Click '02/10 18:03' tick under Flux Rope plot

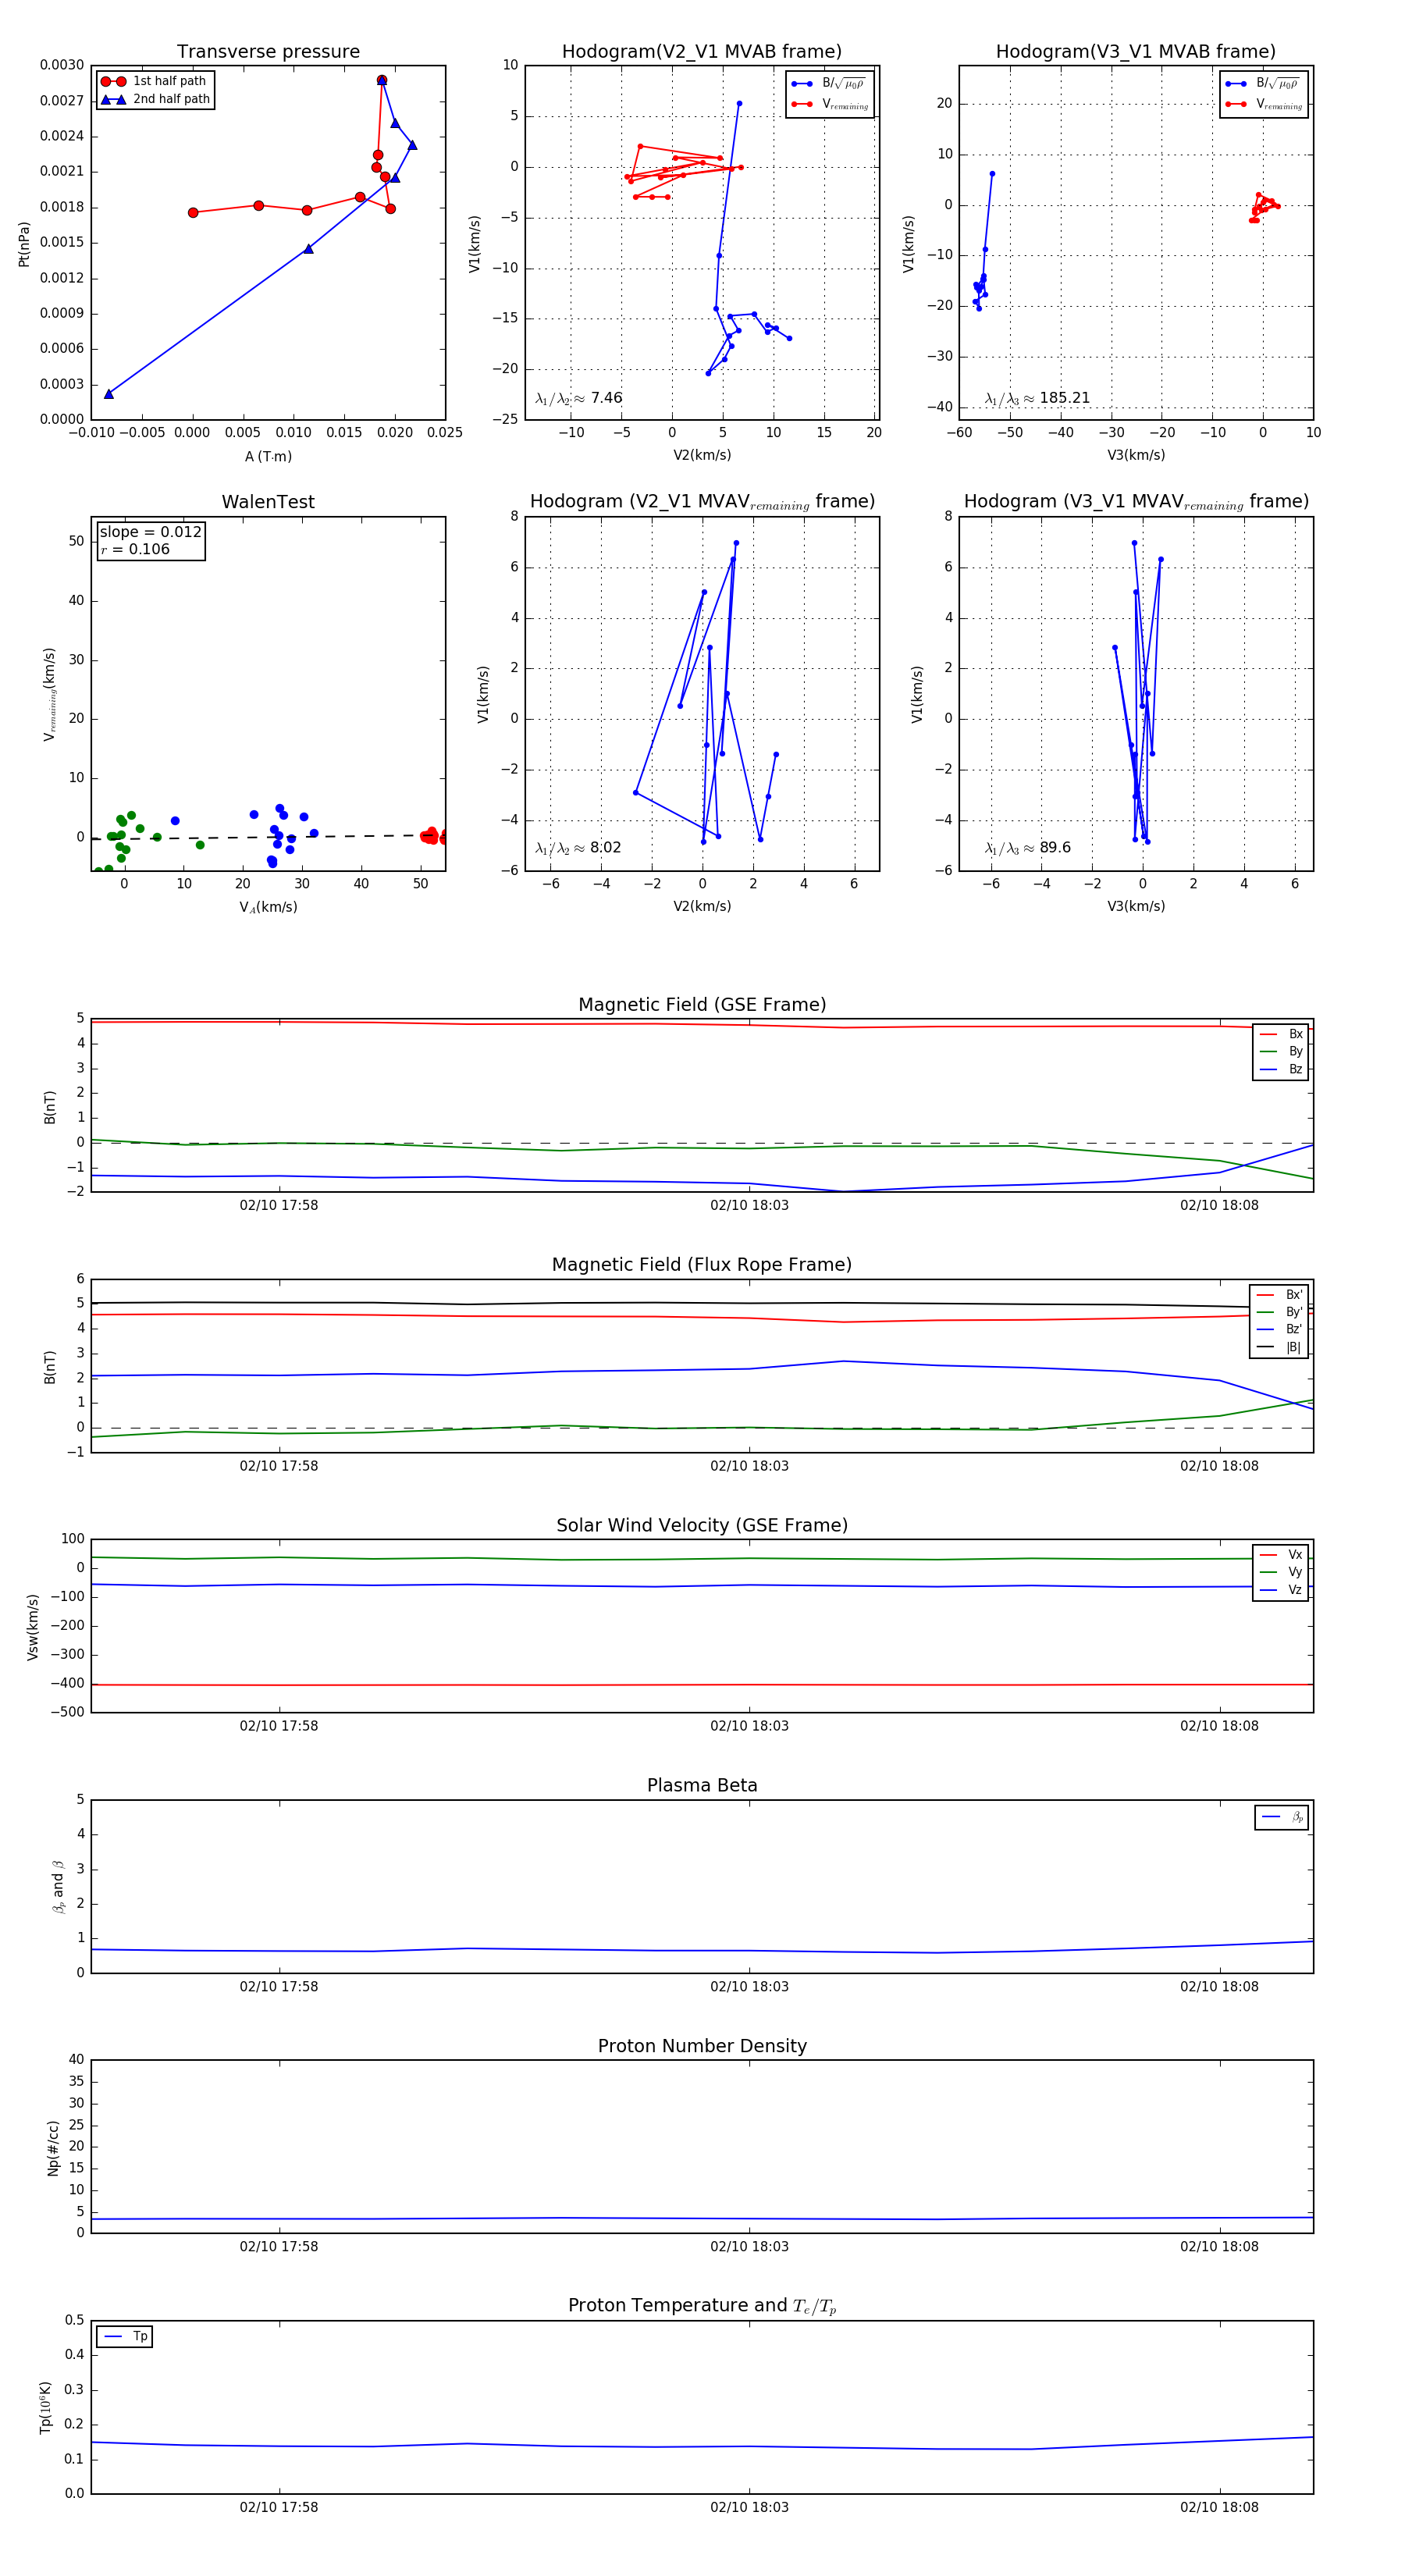pyautogui.click(x=749, y=1466)
